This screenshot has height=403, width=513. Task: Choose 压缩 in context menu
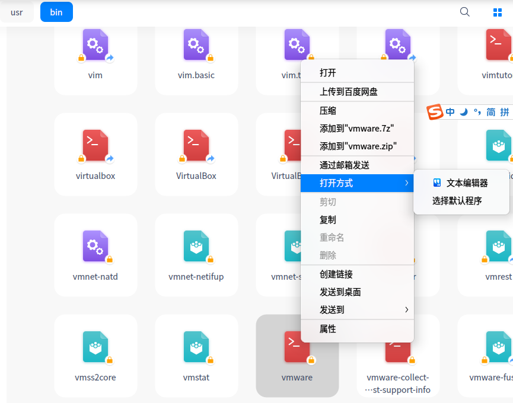pyautogui.click(x=357, y=111)
